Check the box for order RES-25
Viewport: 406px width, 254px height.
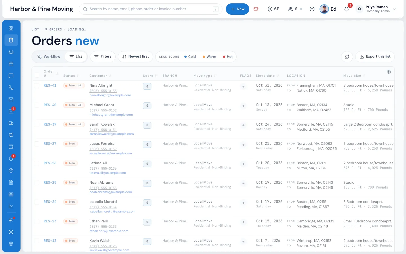[37, 183]
